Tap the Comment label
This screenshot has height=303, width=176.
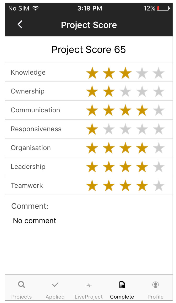tap(30, 206)
